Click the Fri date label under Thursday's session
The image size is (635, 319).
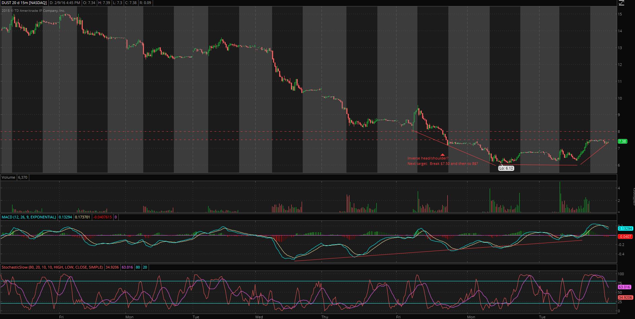398,317
